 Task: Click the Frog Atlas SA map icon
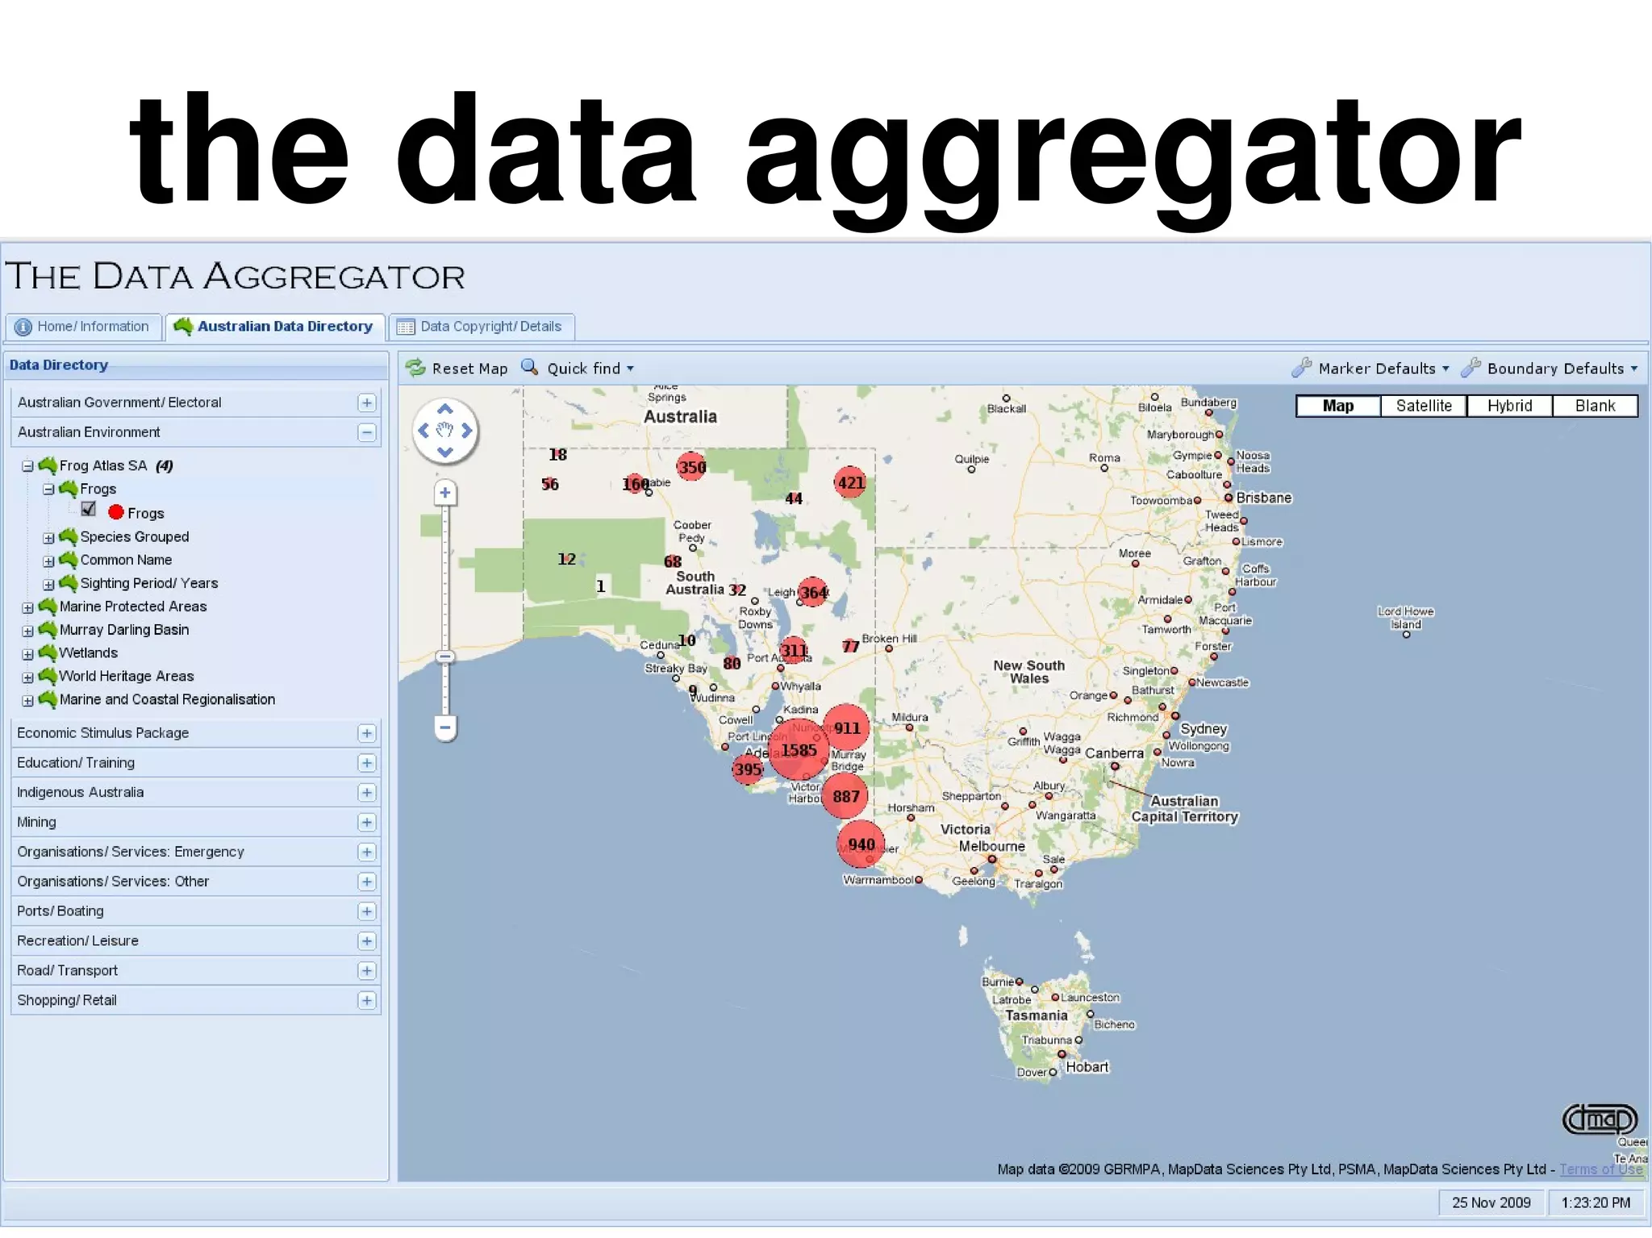[x=48, y=465]
